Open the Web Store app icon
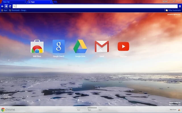This screenshot has width=182, height=113. pyautogui.click(x=37, y=46)
